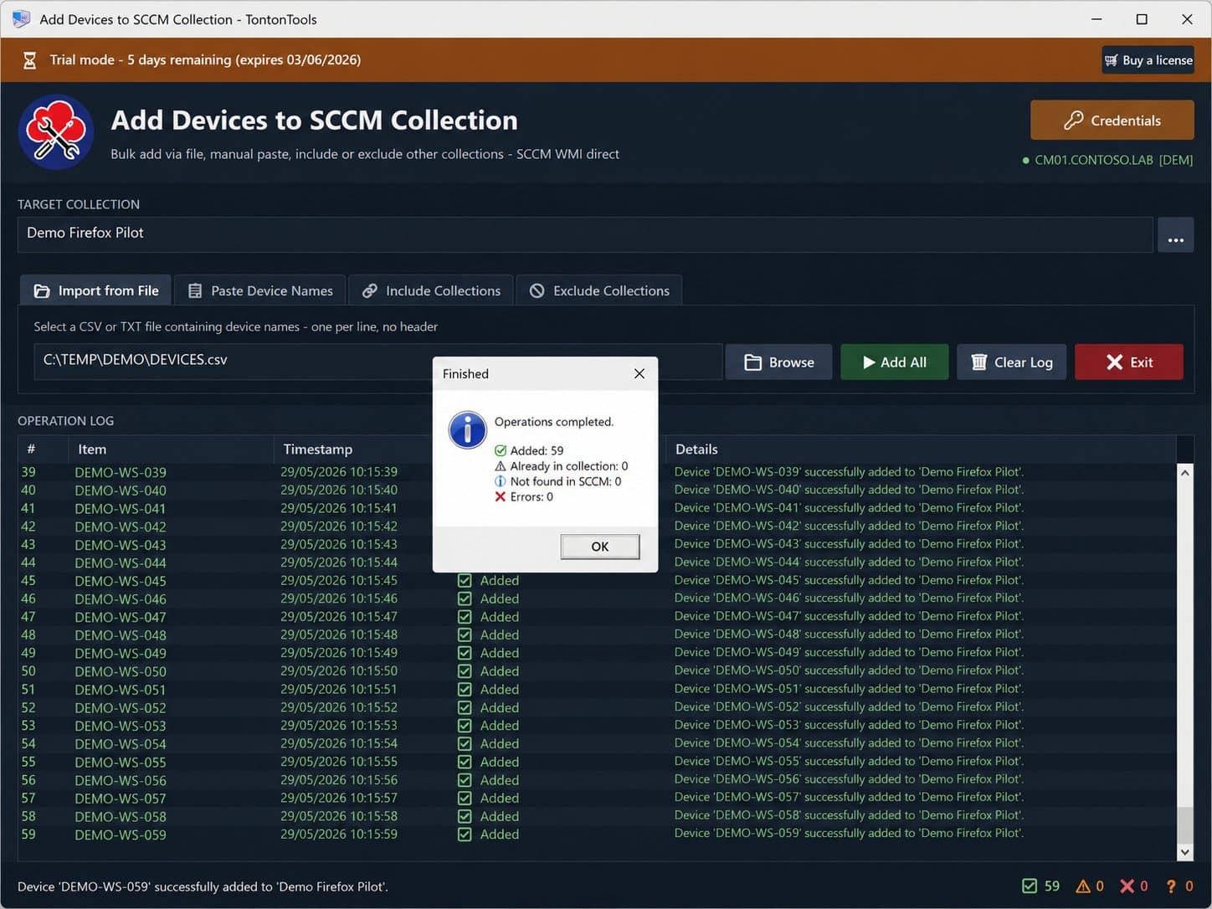This screenshot has height=909, width=1212.
Task: Click the details text for DEMO-WS-057
Action: (849, 798)
